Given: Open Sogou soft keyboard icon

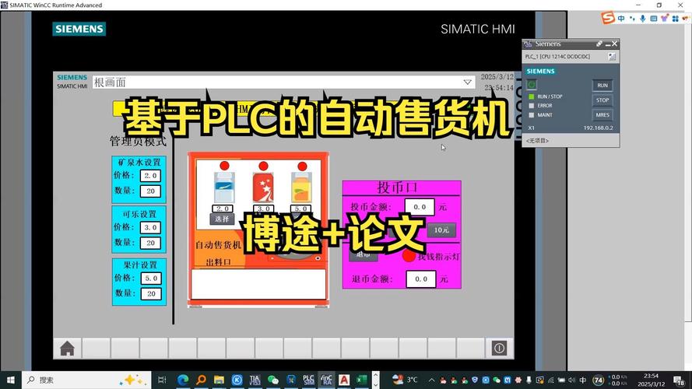Looking at the screenshot, I should (x=654, y=18).
